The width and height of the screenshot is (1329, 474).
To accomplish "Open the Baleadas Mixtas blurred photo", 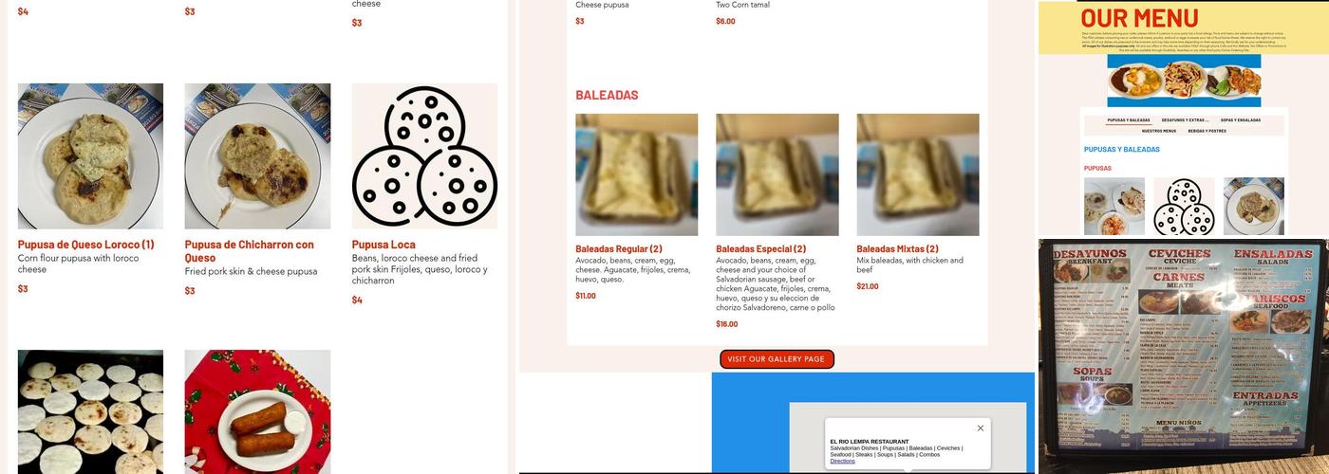I will [917, 174].
